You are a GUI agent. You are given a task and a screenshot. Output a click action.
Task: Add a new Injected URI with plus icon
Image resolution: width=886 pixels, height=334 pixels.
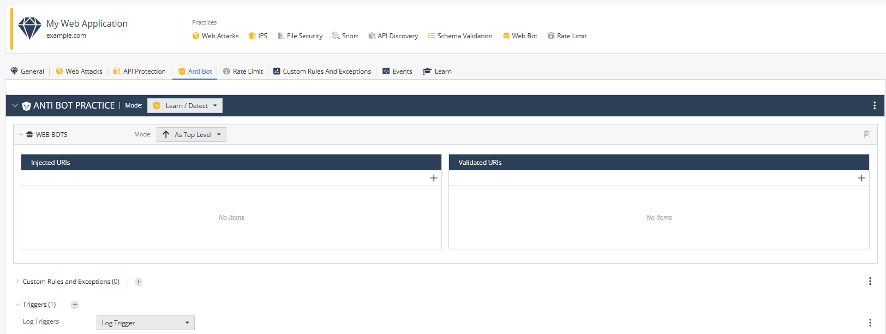click(434, 178)
